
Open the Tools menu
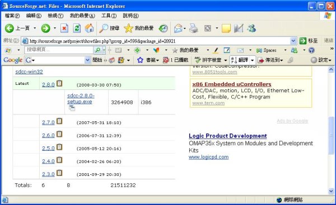point(109,16)
